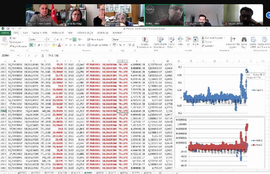
Task: Click Temizle (Clear) button
Action: (208, 46)
